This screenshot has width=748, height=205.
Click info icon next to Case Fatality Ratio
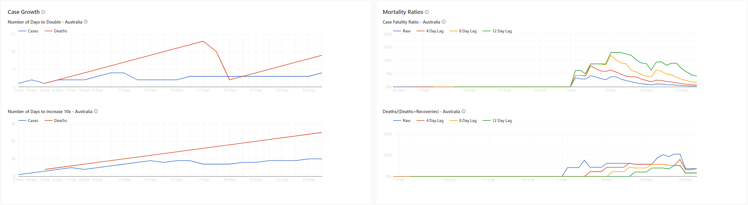443,22
